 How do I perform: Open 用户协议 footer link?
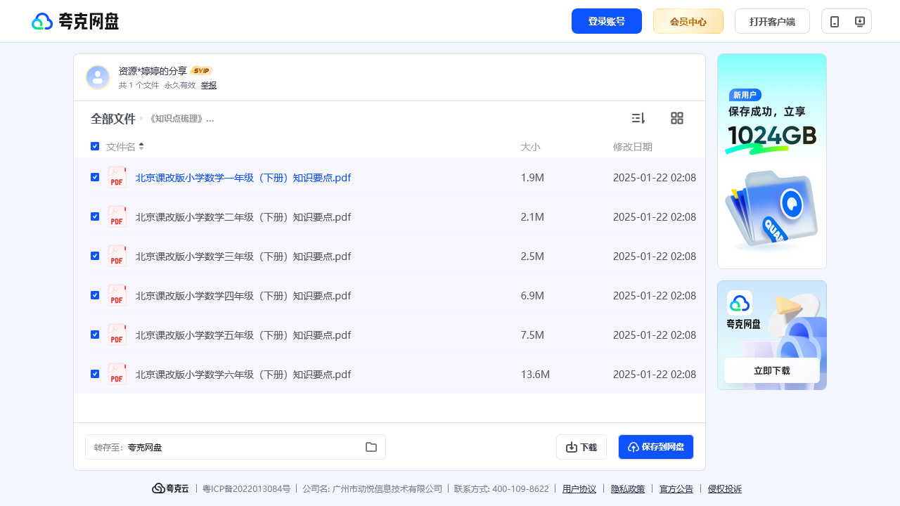[x=579, y=489]
